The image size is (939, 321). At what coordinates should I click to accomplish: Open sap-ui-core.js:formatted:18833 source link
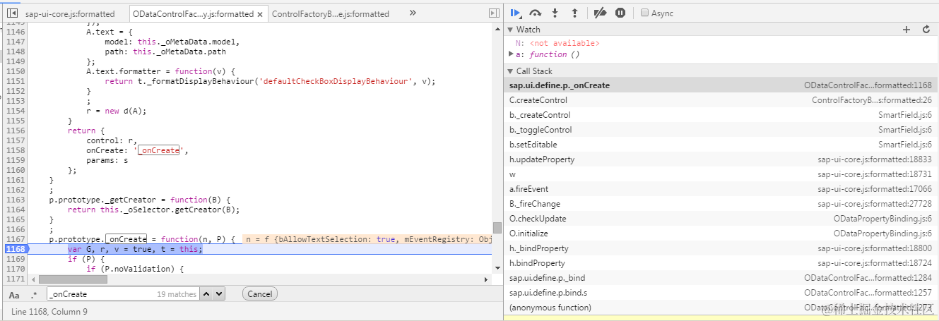click(x=875, y=159)
